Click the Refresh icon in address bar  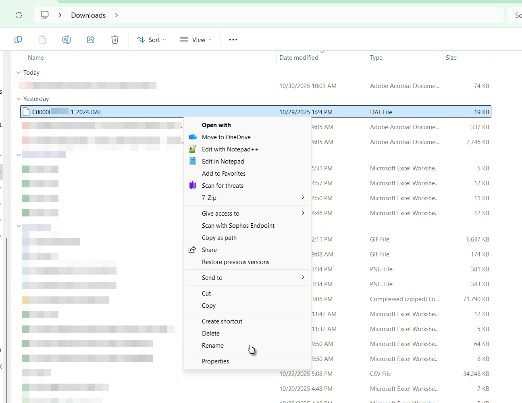click(19, 15)
